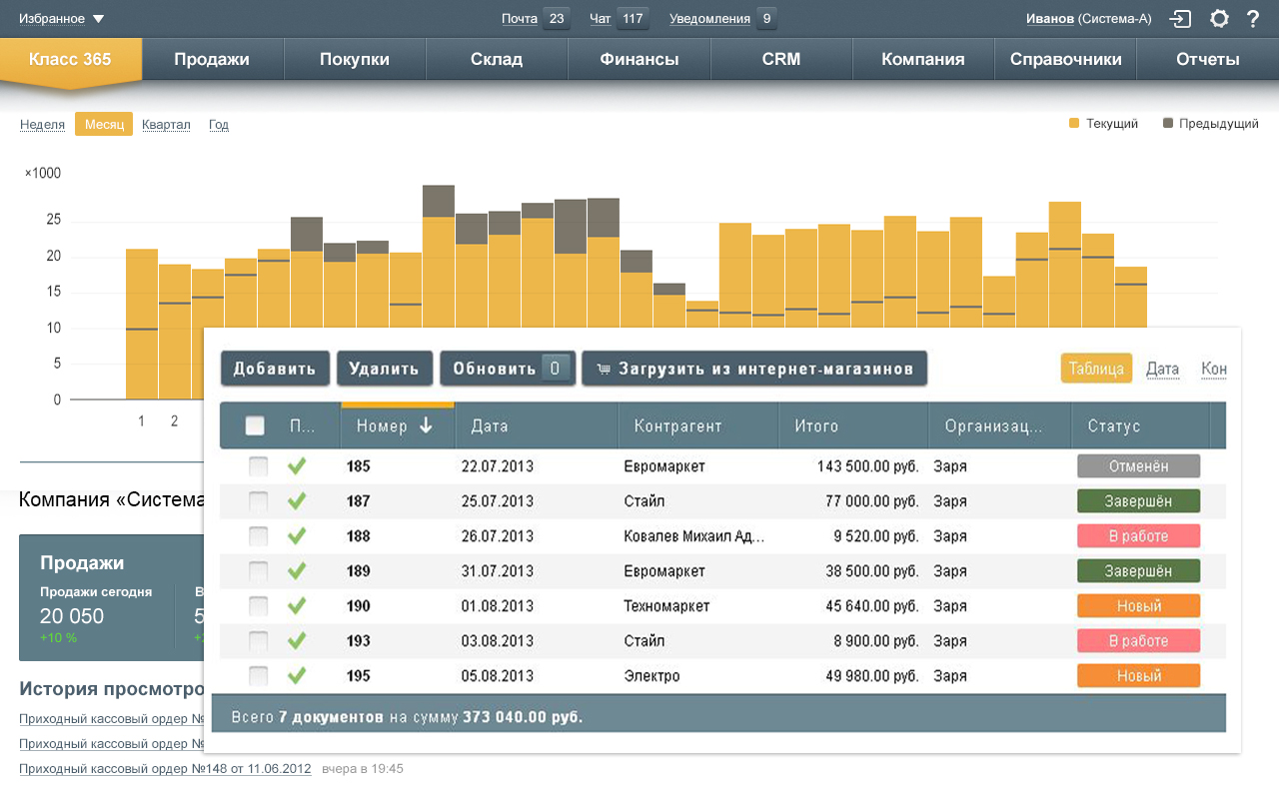Click the Отменён status badge in row 185
Image resolution: width=1279 pixels, height=799 pixels.
(x=1138, y=466)
